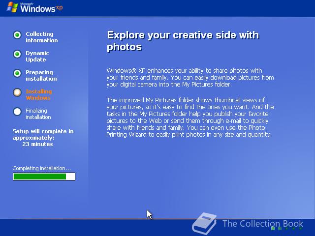Click the Installing Windows active step bullet

pos(17,92)
